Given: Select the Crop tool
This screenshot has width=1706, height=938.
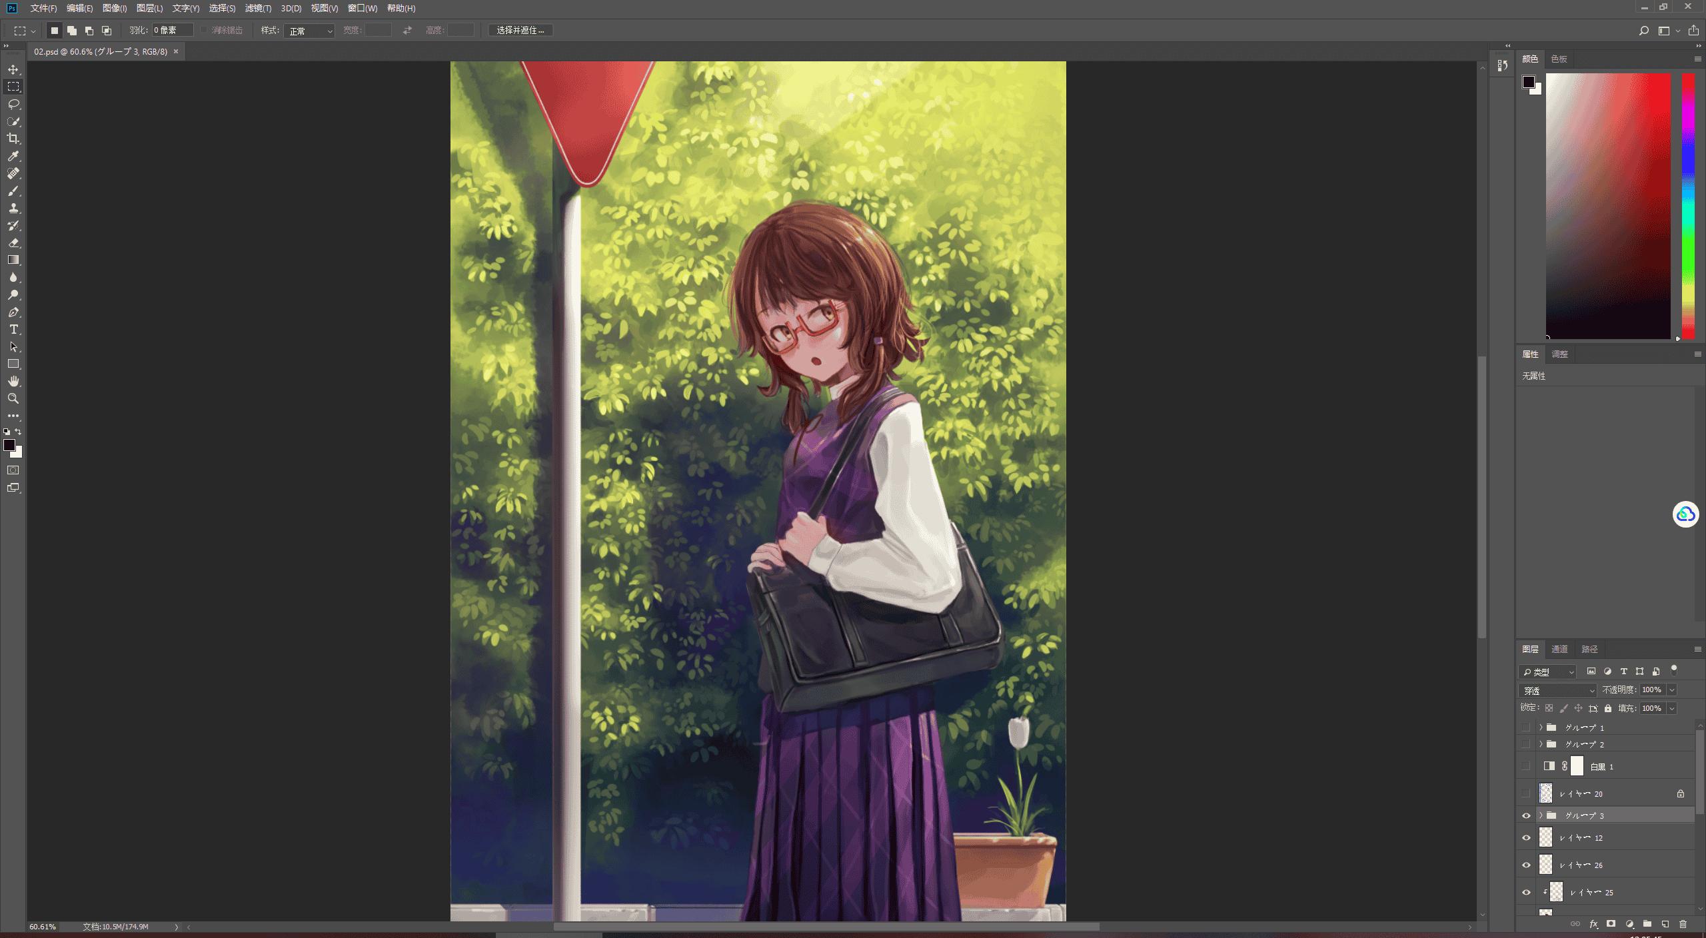Looking at the screenshot, I should tap(13, 139).
